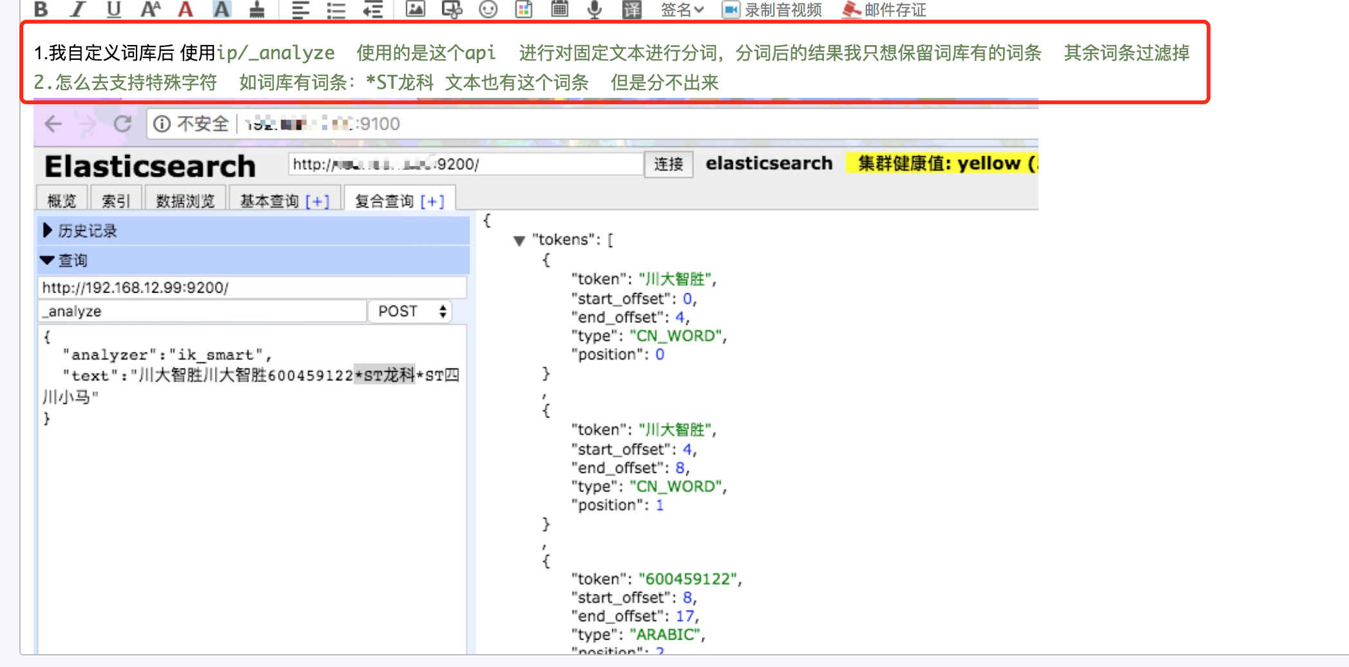Open the emoji smiley picker
Screen dimensions: 1349x667
(x=488, y=9)
